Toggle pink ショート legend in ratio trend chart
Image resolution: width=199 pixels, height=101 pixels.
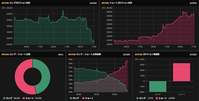coord(88,98)
